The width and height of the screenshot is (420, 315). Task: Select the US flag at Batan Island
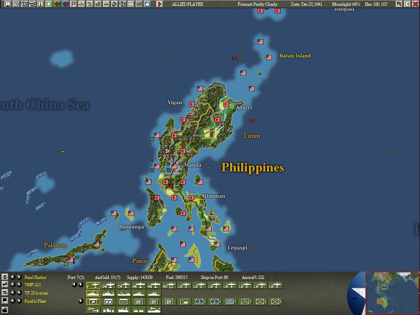[x=269, y=57]
